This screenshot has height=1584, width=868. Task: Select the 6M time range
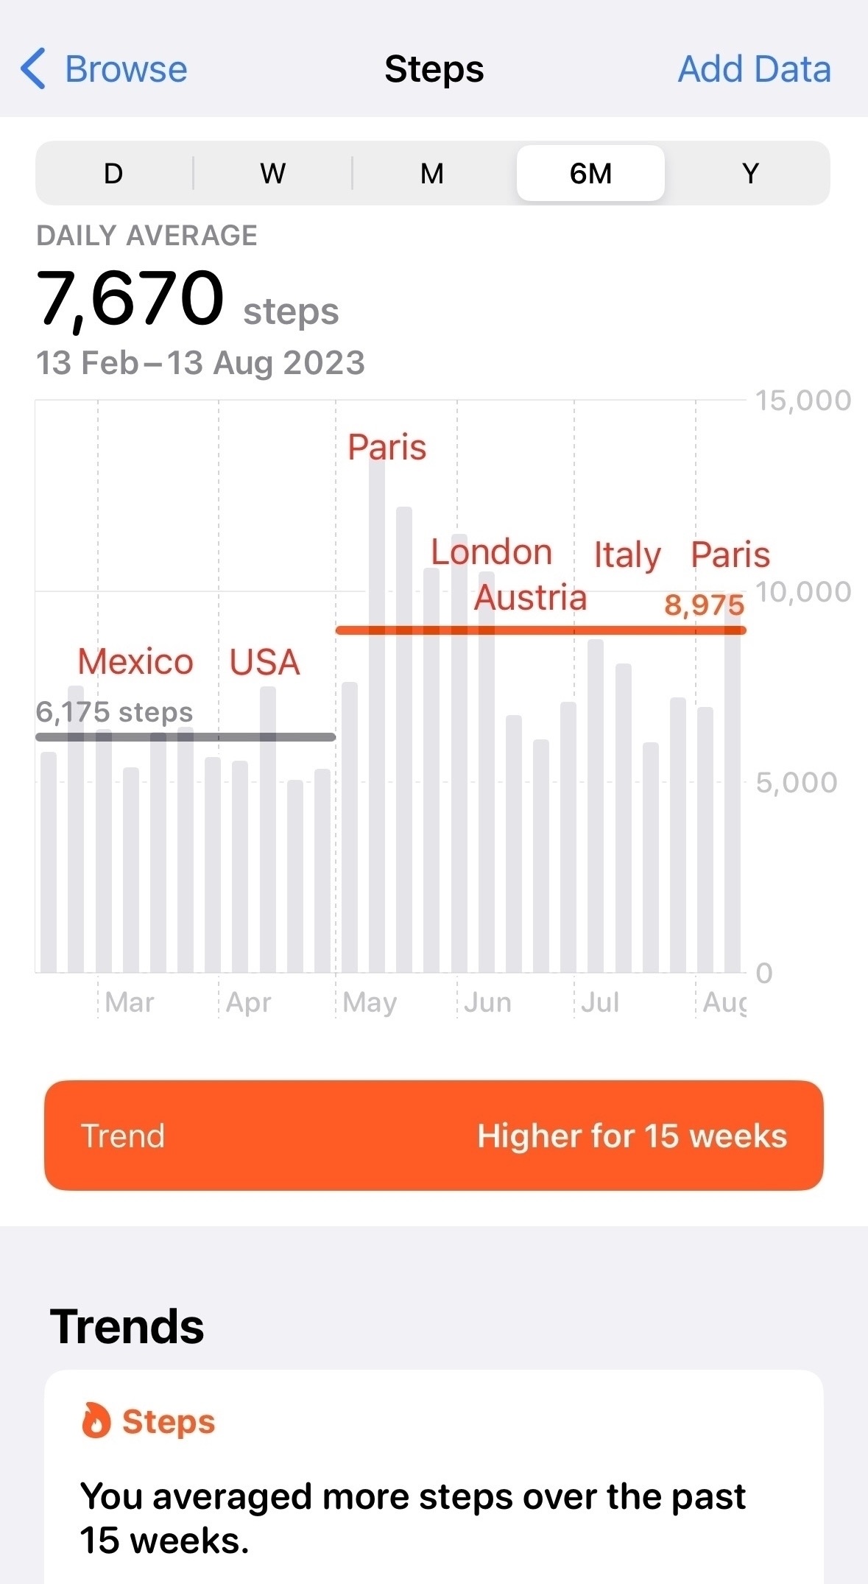[590, 174]
